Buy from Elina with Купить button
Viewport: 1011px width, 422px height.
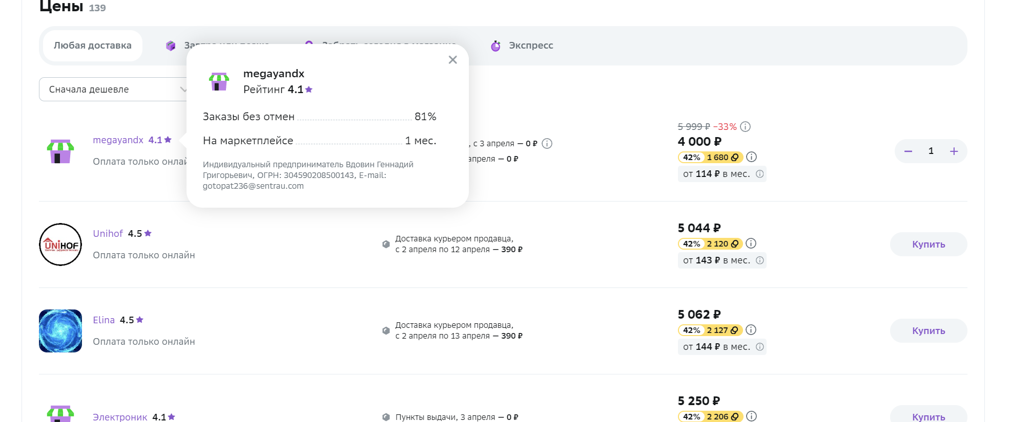coord(929,331)
